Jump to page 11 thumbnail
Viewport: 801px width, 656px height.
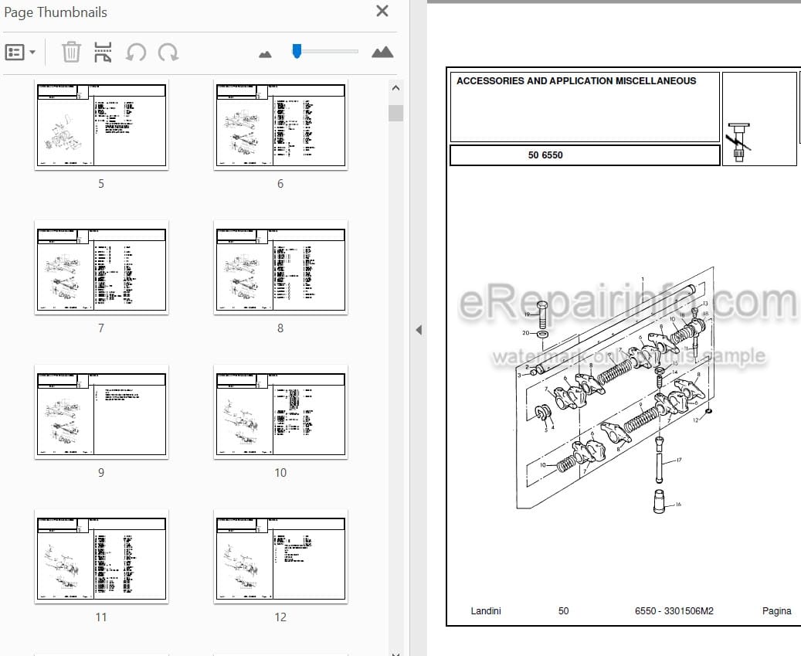101,556
